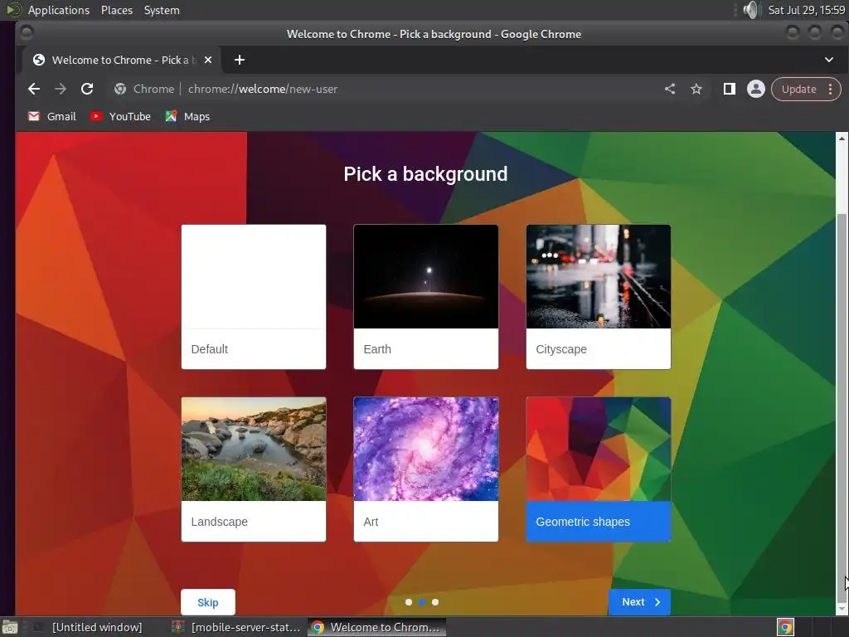Switch to mobile-server-stat taskbar item
The image size is (849, 637).
click(236, 627)
